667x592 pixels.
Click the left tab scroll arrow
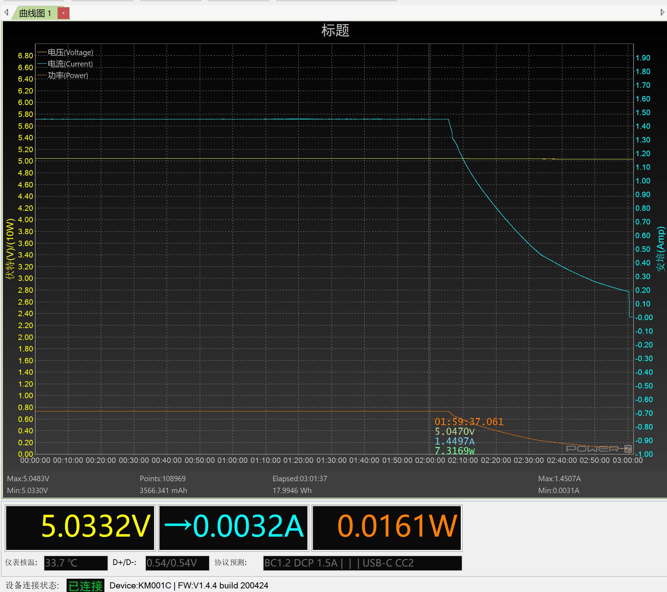(x=6, y=13)
